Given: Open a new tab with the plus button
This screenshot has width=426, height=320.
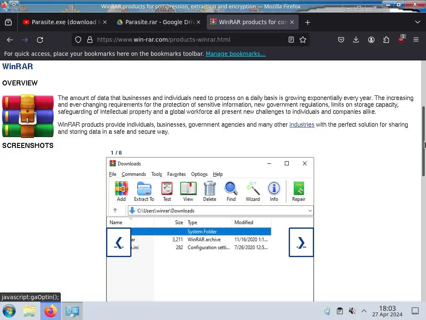Looking at the screenshot, I should tap(307, 22).
